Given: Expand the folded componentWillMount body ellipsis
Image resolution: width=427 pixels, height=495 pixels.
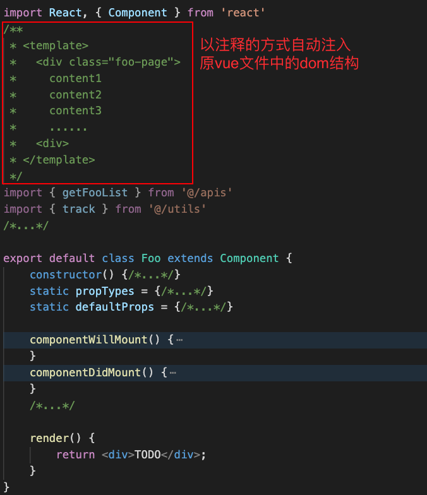Looking at the screenshot, I should (x=180, y=340).
